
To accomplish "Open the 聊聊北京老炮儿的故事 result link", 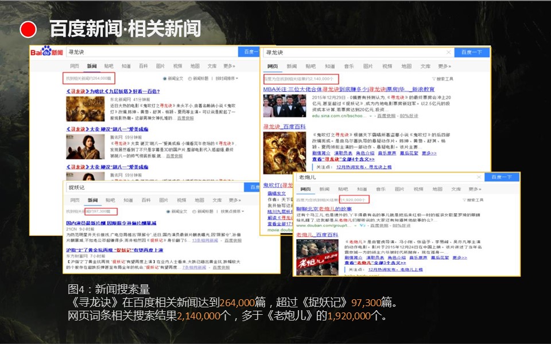I will pyautogui.click(x=324, y=209).
